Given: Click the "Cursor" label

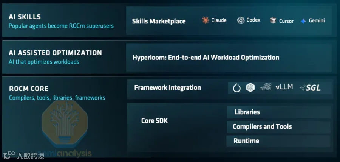Looking at the screenshot, I should pyautogui.click(x=286, y=21).
